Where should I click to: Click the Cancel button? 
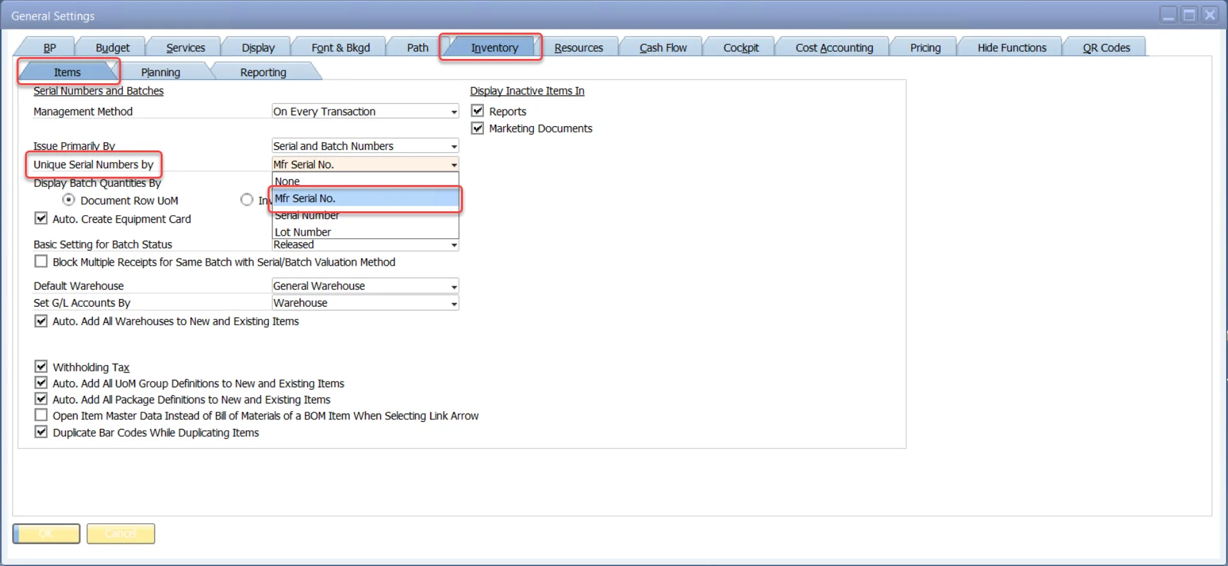(120, 533)
